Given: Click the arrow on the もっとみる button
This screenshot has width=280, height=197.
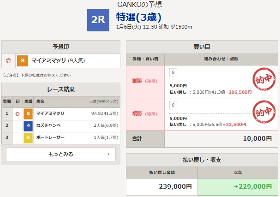Looking at the screenshot, I should click(108, 154).
